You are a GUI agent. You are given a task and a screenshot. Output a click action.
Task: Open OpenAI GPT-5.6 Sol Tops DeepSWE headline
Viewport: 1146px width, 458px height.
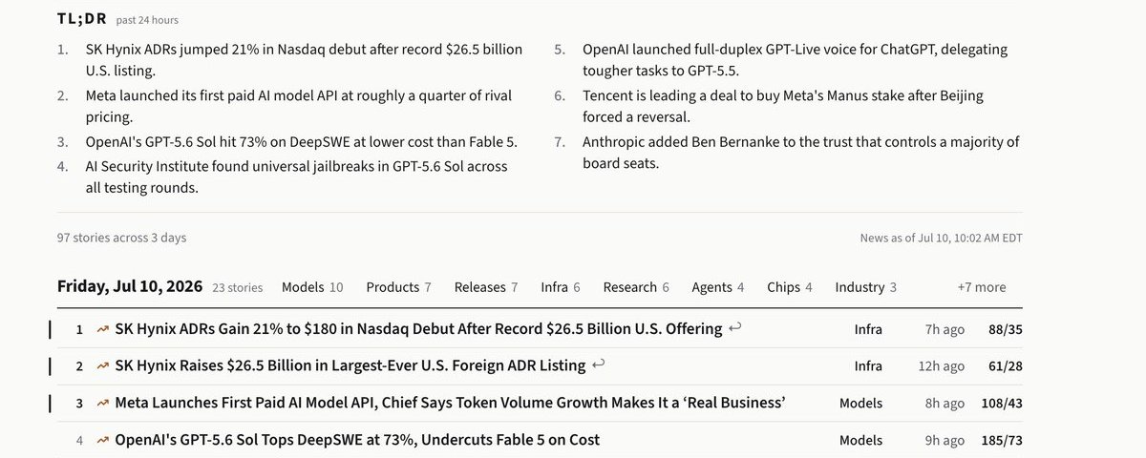[x=357, y=440]
